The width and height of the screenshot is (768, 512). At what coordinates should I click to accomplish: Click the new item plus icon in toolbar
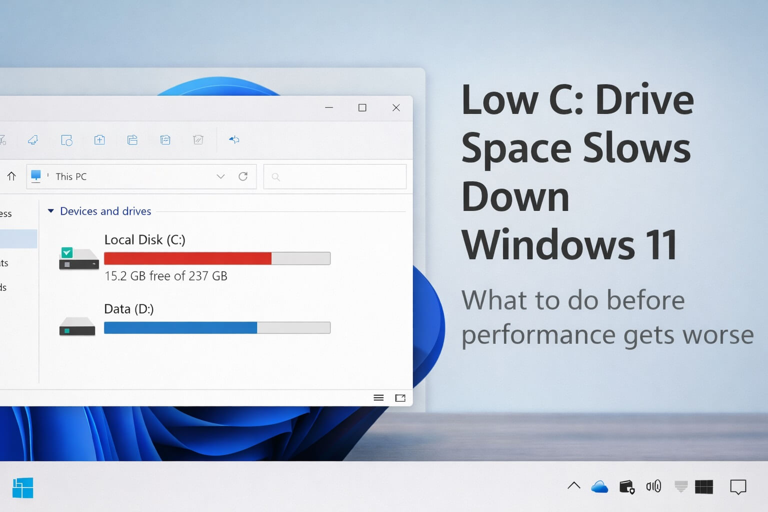[99, 140]
